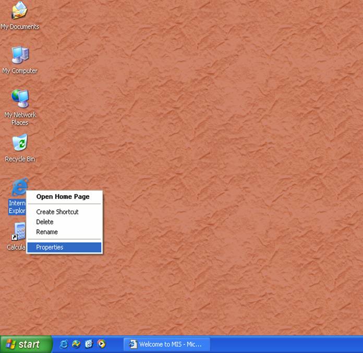Select the Recycle Bin icon

click(x=20, y=143)
